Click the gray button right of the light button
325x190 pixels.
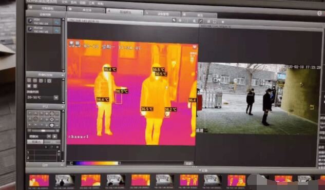pyautogui.click(x=52, y=142)
